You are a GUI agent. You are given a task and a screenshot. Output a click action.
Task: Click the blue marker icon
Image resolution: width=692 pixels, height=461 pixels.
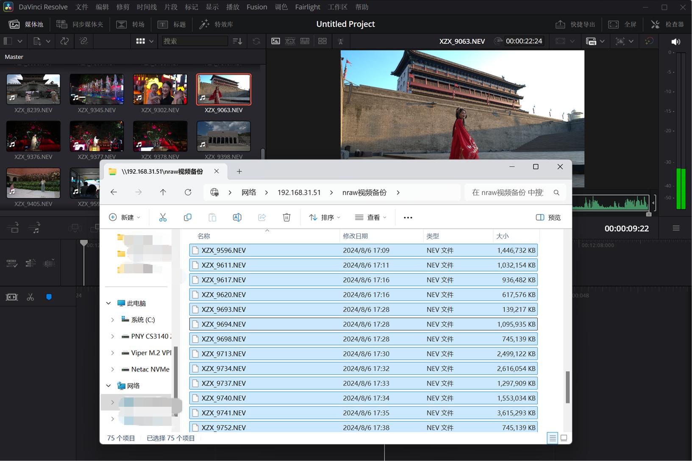(x=49, y=297)
